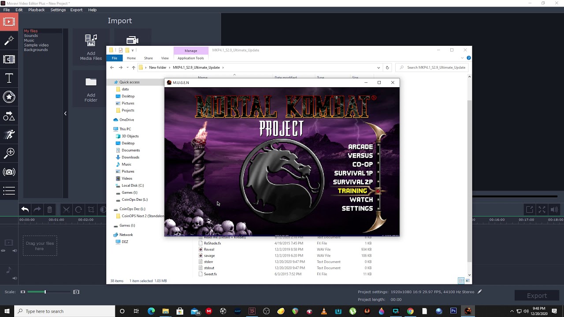Open the Share tab in Explorer ribbon
The width and height of the screenshot is (564, 317).
pyautogui.click(x=148, y=58)
